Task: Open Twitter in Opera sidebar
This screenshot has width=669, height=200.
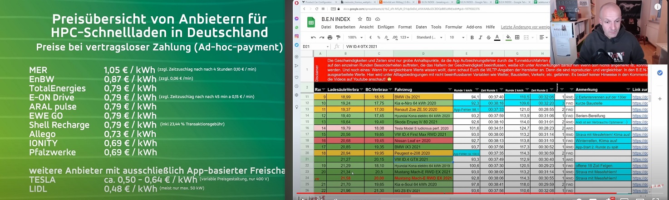Action: (296, 45)
